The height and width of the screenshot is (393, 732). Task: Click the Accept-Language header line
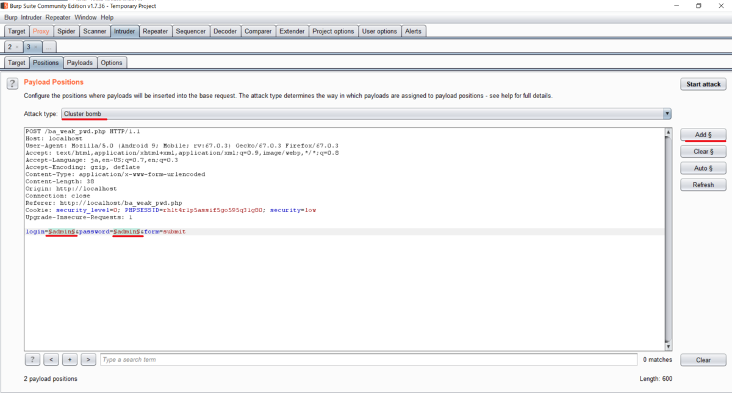102,160
